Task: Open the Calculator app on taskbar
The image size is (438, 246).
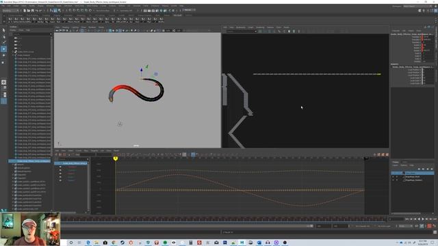Action: point(191,243)
